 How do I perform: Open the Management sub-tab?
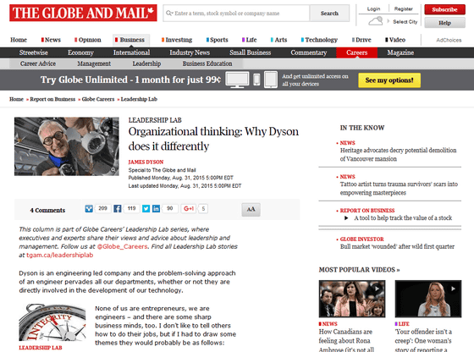pos(94,63)
